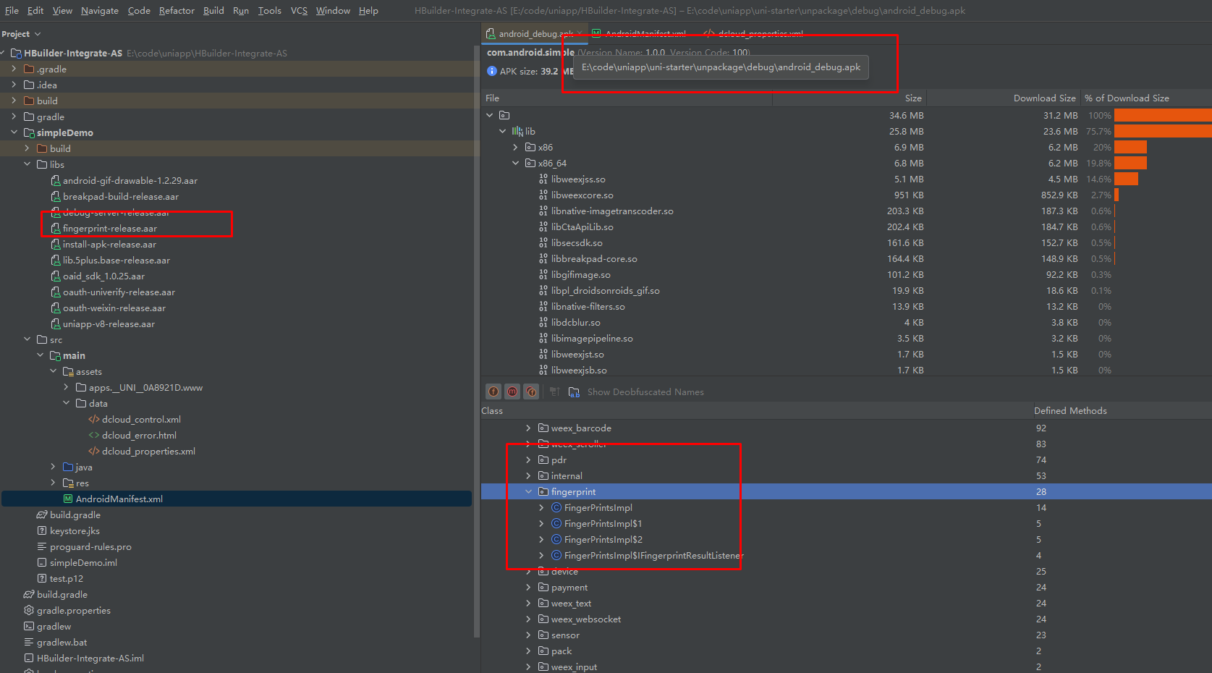Toggle the show fields filter button
Viewport: 1212px width, 673px height.
pyautogui.click(x=493, y=391)
